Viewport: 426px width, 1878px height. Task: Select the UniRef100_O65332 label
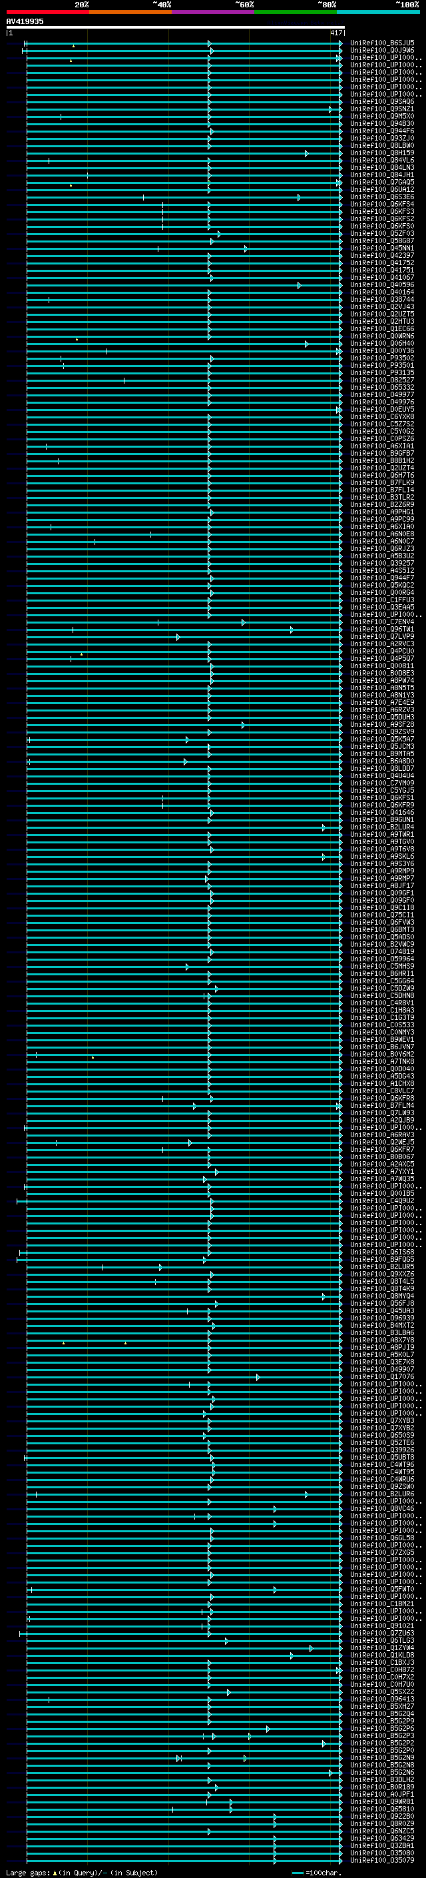click(382, 387)
